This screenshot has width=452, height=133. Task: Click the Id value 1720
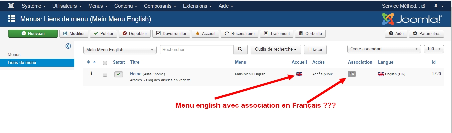pyautogui.click(x=436, y=74)
